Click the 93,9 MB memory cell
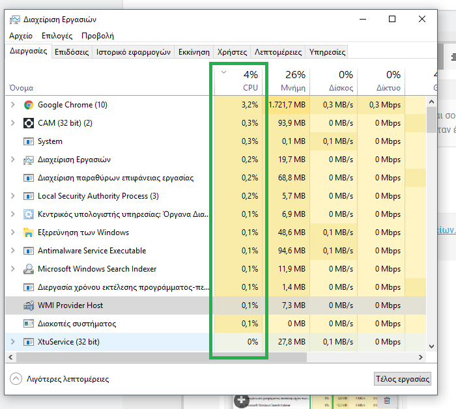The image size is (456, 409). 292,123
